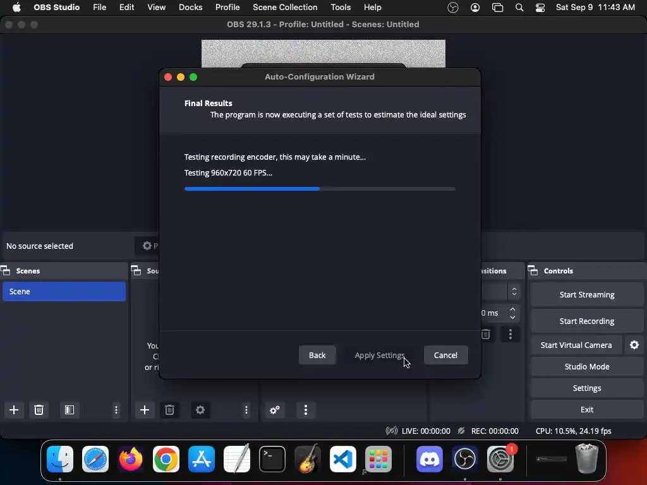Open System Settings from the Dock
Viewport: 647px width, 485px height.
click(x=500, y=459)
